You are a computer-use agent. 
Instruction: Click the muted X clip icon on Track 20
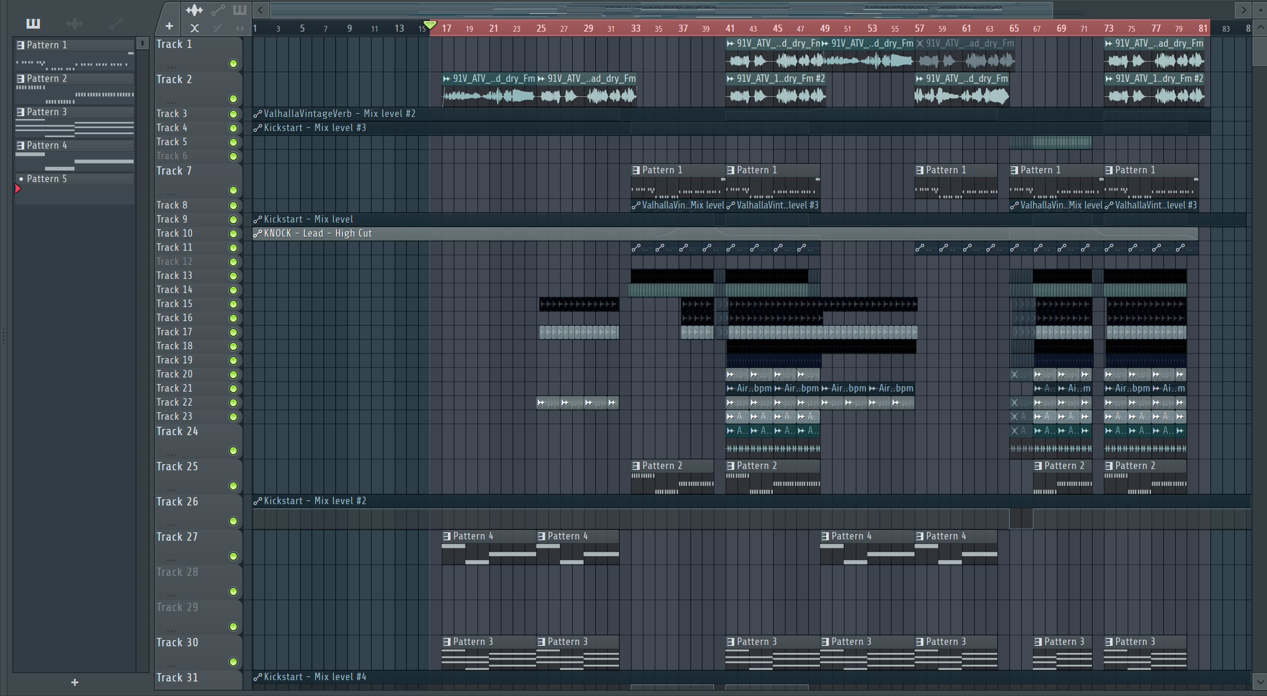tap(1014, 374)
